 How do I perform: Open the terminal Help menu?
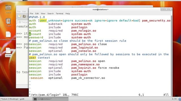[x=68, y=13]
